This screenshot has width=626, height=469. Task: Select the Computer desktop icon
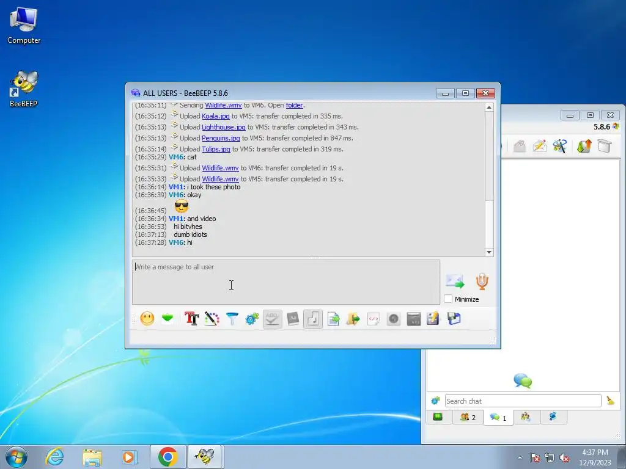pos(24,26)
